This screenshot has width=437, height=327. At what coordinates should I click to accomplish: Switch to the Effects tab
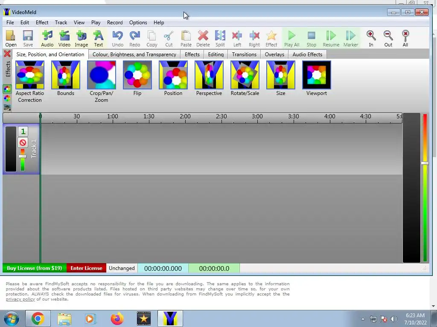[192, 54]
